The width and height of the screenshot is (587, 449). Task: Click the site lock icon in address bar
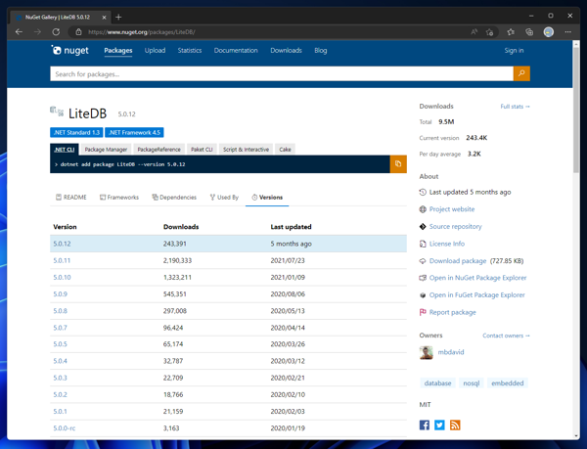tap(78, 32)
